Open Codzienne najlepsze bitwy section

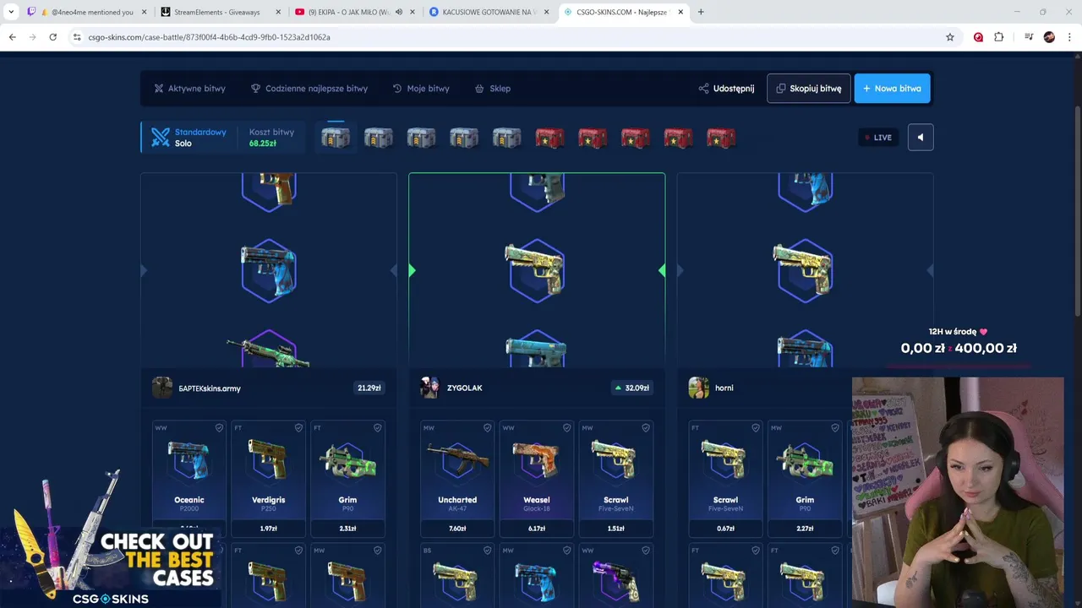pos(309,88)
